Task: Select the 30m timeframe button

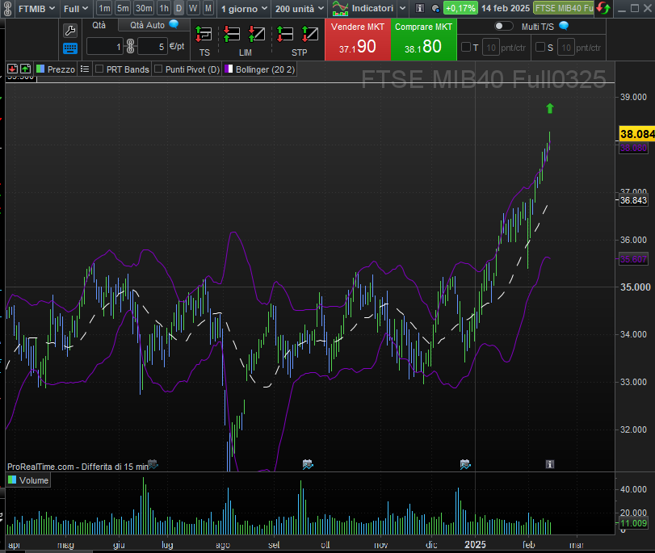Action: click(144, 8)
